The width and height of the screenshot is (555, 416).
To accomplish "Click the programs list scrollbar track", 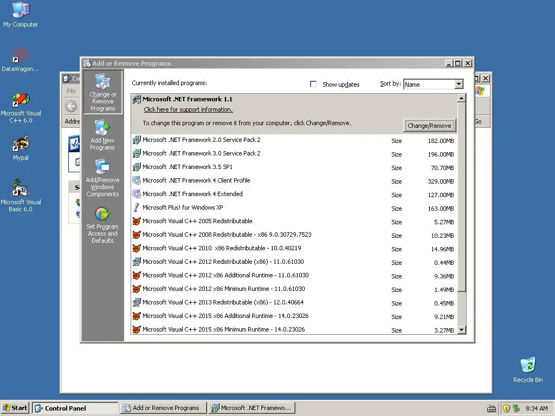I will [461, 308].
